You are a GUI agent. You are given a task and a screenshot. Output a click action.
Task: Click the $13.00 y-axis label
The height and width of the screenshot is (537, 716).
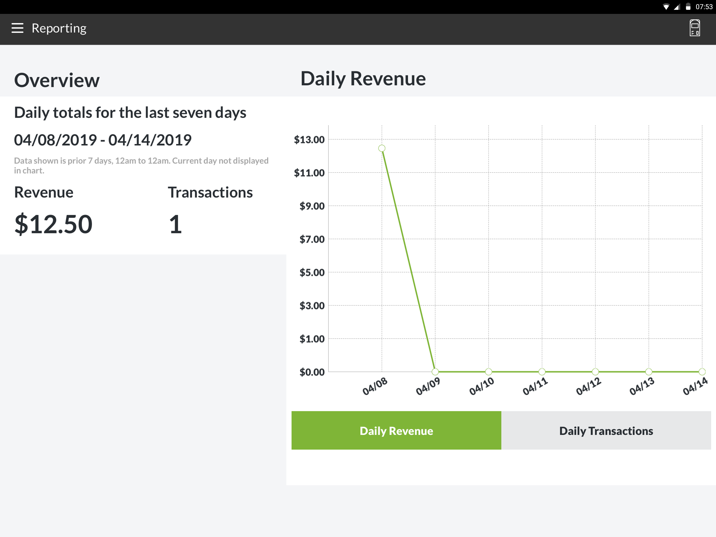[x=309, y=139]
